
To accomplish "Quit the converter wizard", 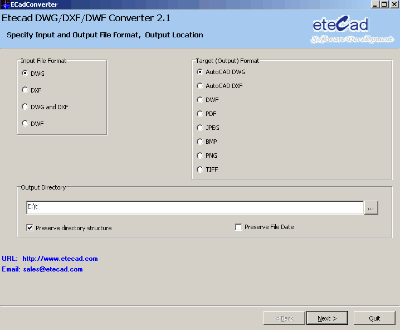I will [374, 318].
